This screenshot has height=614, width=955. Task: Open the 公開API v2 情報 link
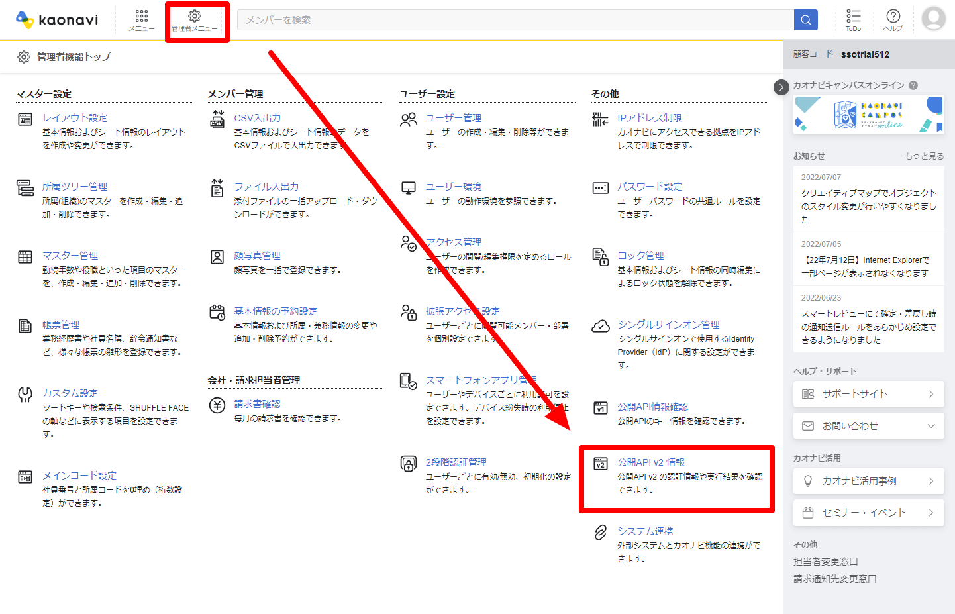(651, 462)
